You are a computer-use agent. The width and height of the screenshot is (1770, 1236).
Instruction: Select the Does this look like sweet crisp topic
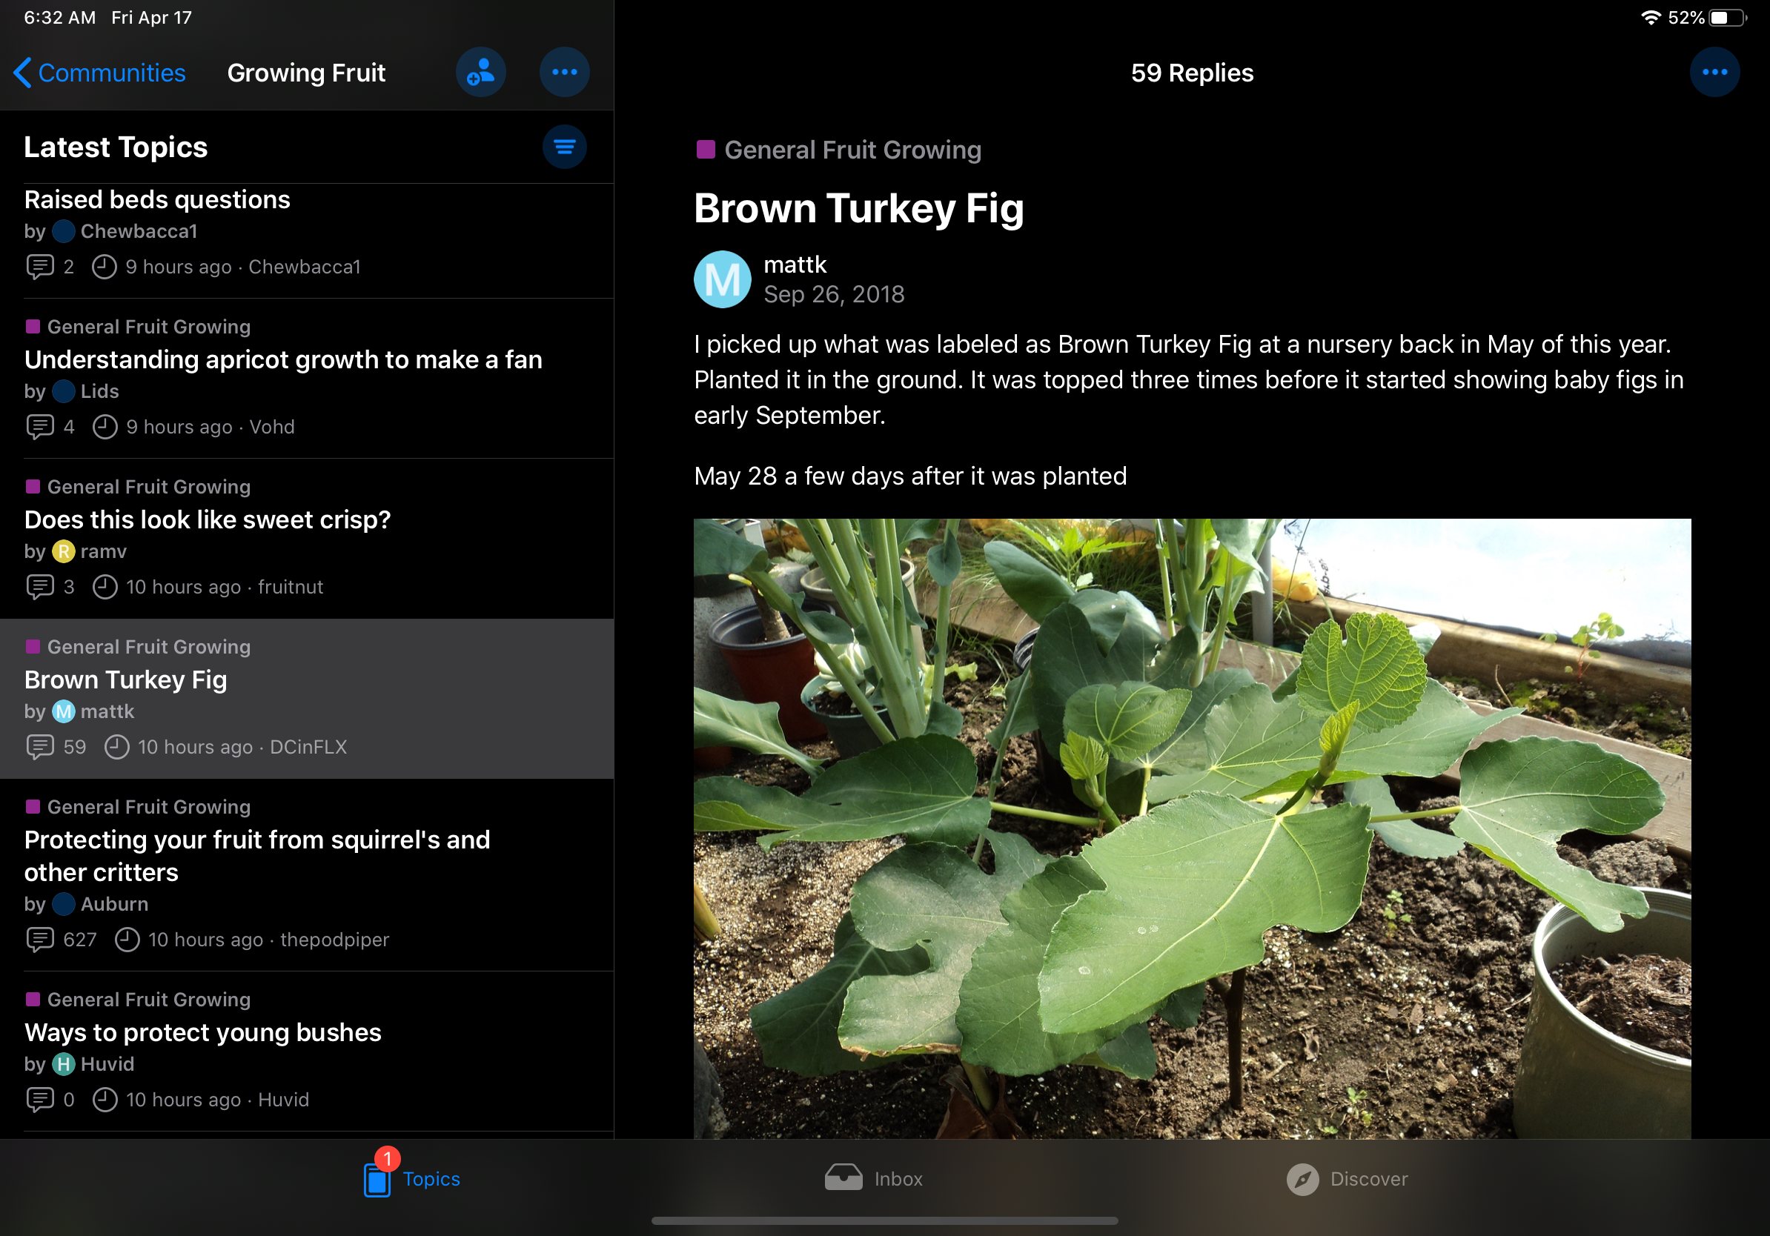pyautogui.click(x=208, y=520)
